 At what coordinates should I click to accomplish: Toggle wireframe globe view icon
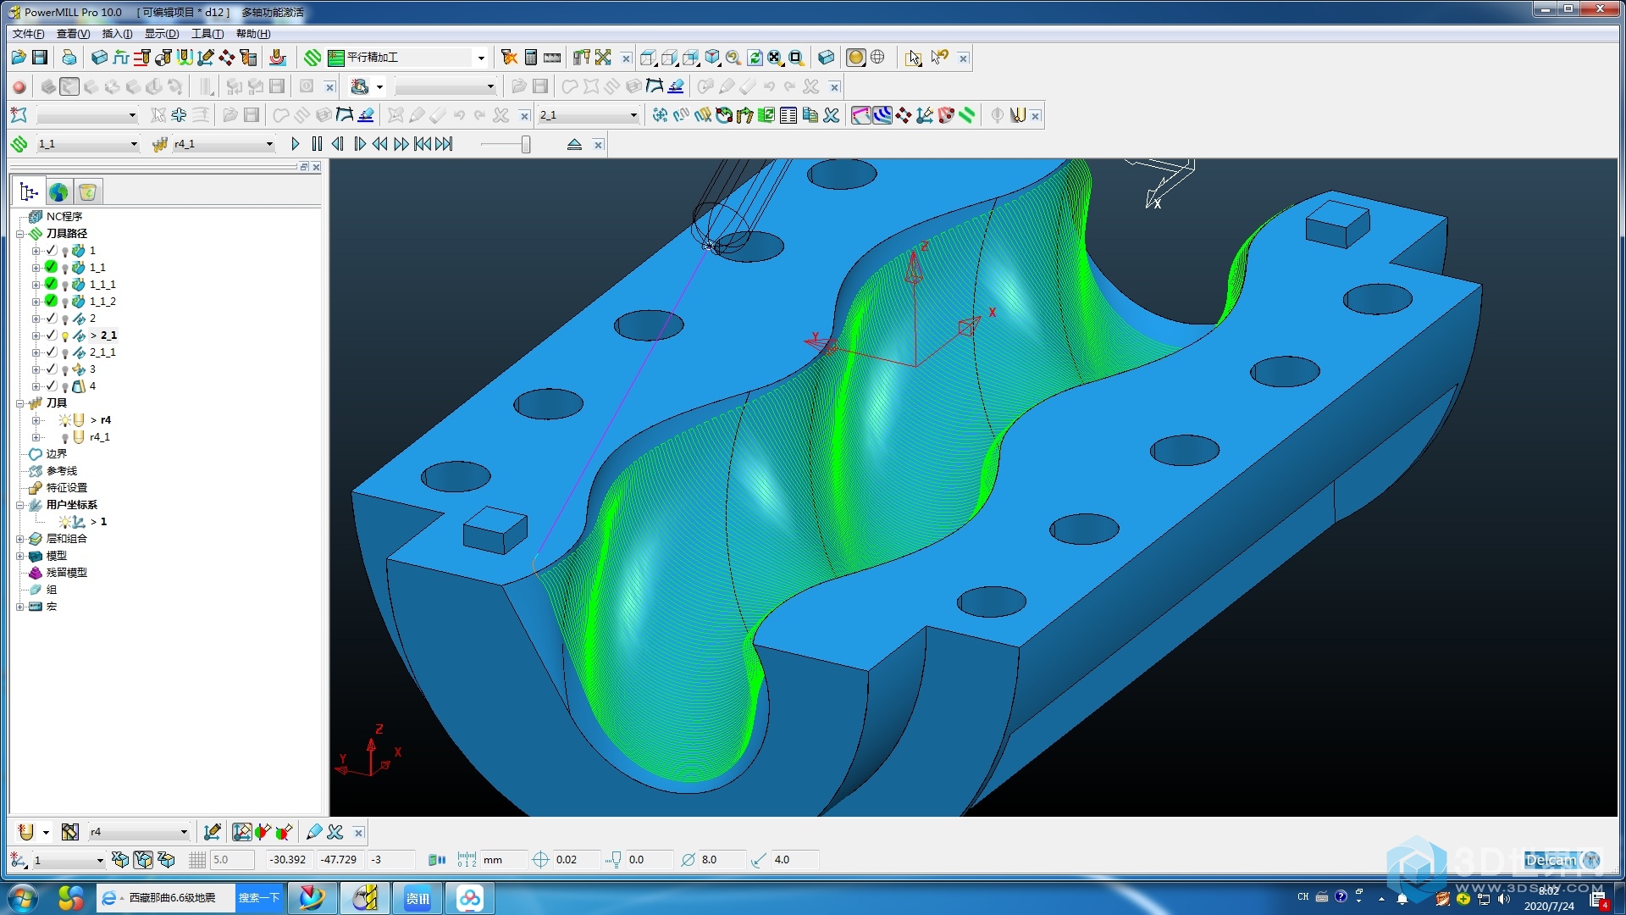[878, 58]
